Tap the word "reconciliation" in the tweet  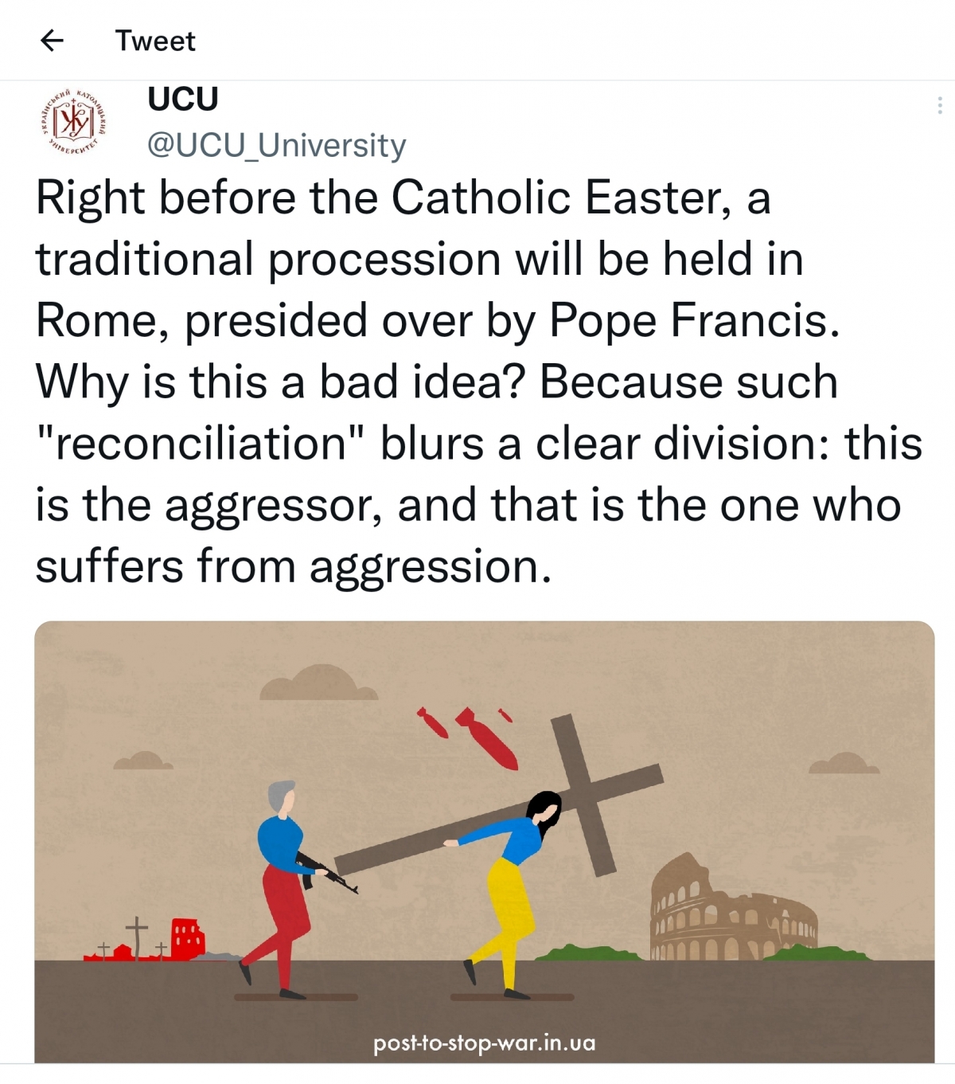coord(201,444)
